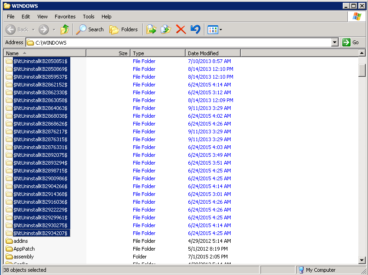This screenshot has height=275, width=368.
Task: Sort files by Date Modified column
Action: pos(212,52)
